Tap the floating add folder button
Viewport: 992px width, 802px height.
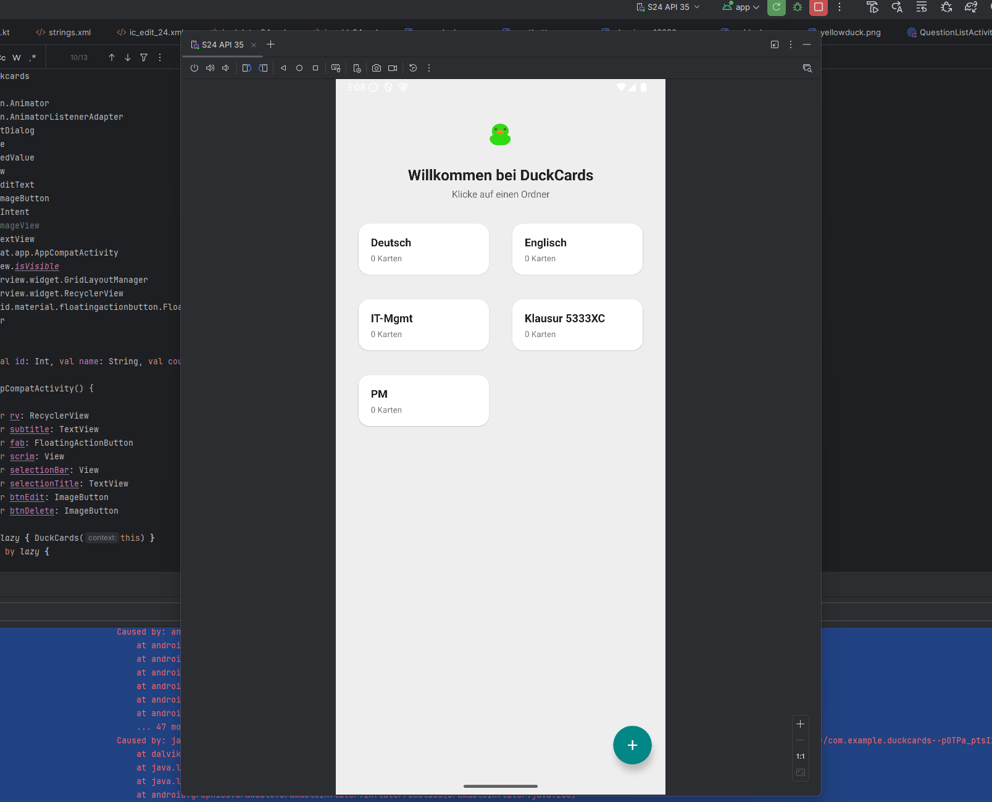click(x=632, y=745)
